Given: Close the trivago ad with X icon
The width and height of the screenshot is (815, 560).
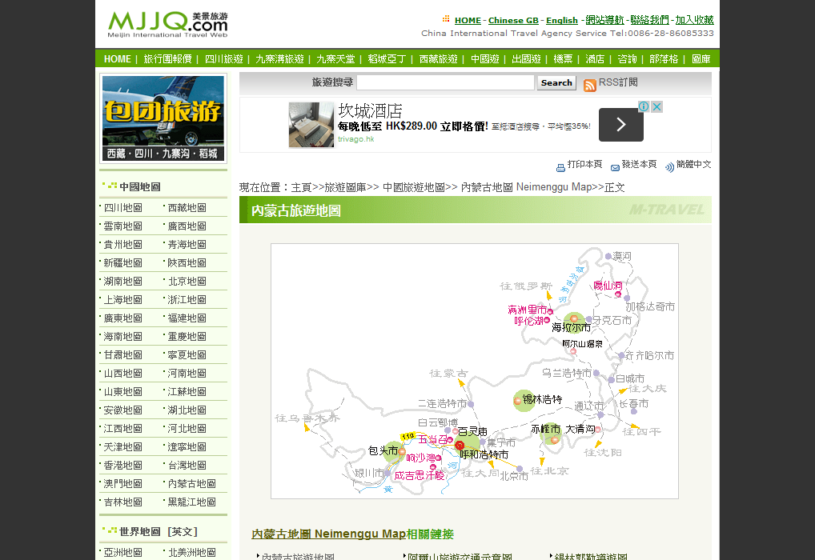Looking at the screenshot, I should (656, 107).
